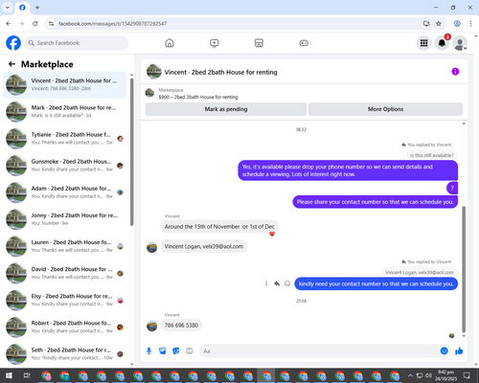Click the message '786 696 5380'
The height and width of the screenshot is (383, 479).
click(x=181, y=326)
